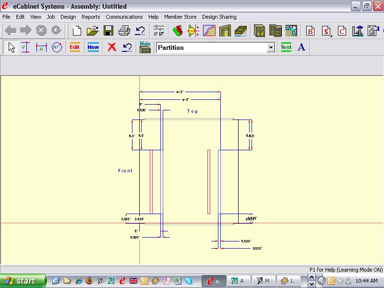The image size is (384, 288).
Task: Click the 'Front' label in the drawing
Action: [125, 171]
